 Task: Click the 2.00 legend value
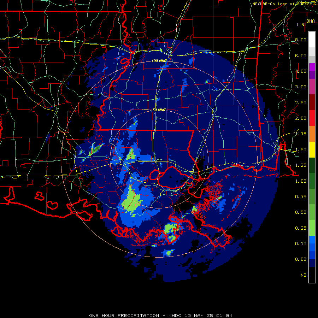[x=301, y=118]
